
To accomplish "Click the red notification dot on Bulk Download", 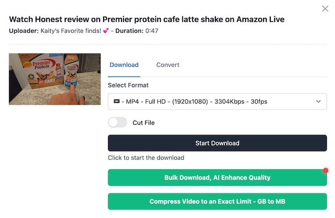I will pos(326,170).
